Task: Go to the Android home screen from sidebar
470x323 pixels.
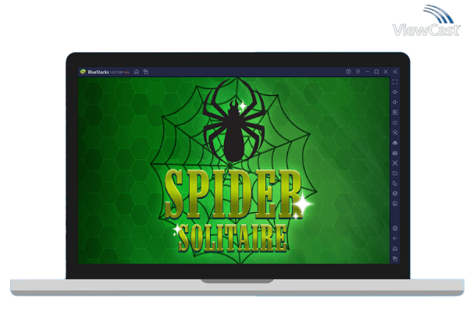Action: click(395, 249)
